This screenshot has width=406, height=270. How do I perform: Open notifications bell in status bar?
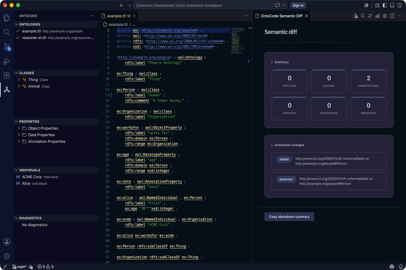pos(401,267)
